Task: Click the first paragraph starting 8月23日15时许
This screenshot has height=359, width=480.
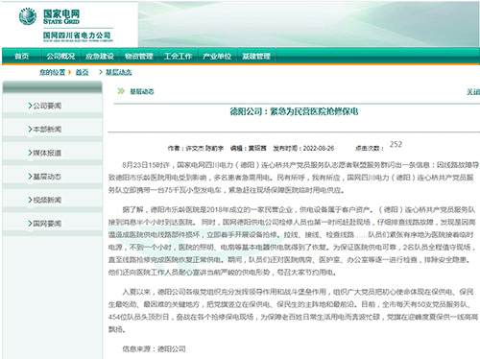Action: tap(294, 178)
